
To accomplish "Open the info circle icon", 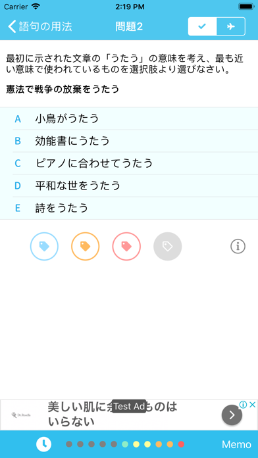I will [238, 247].
